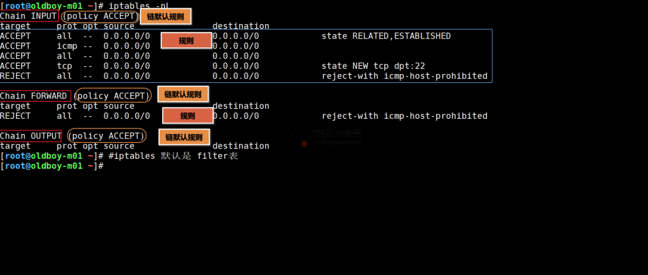Click the icmp protocol entry in INPUT chain
This screenshot has width=648, height=275.
click(x=67, y=46)
